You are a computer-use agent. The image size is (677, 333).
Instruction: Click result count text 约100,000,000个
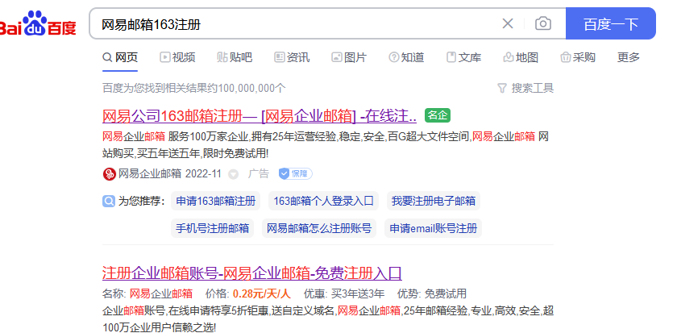pos(247,88)
